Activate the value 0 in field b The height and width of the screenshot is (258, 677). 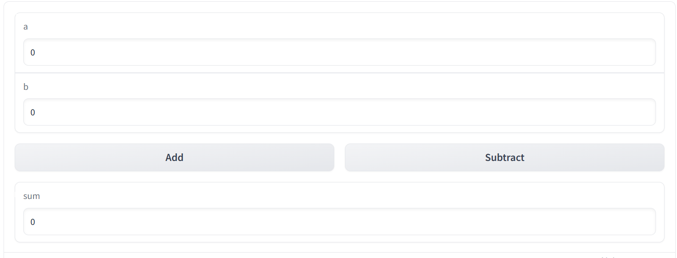click(33, 113)
